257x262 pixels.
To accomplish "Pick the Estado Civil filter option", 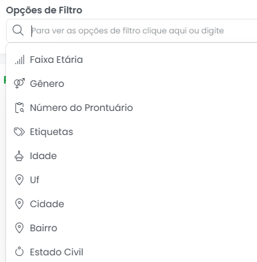I will point(132,252).
